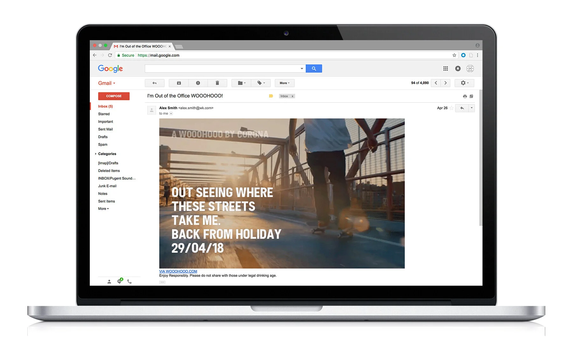Open a new browser tab

[179, 47]
